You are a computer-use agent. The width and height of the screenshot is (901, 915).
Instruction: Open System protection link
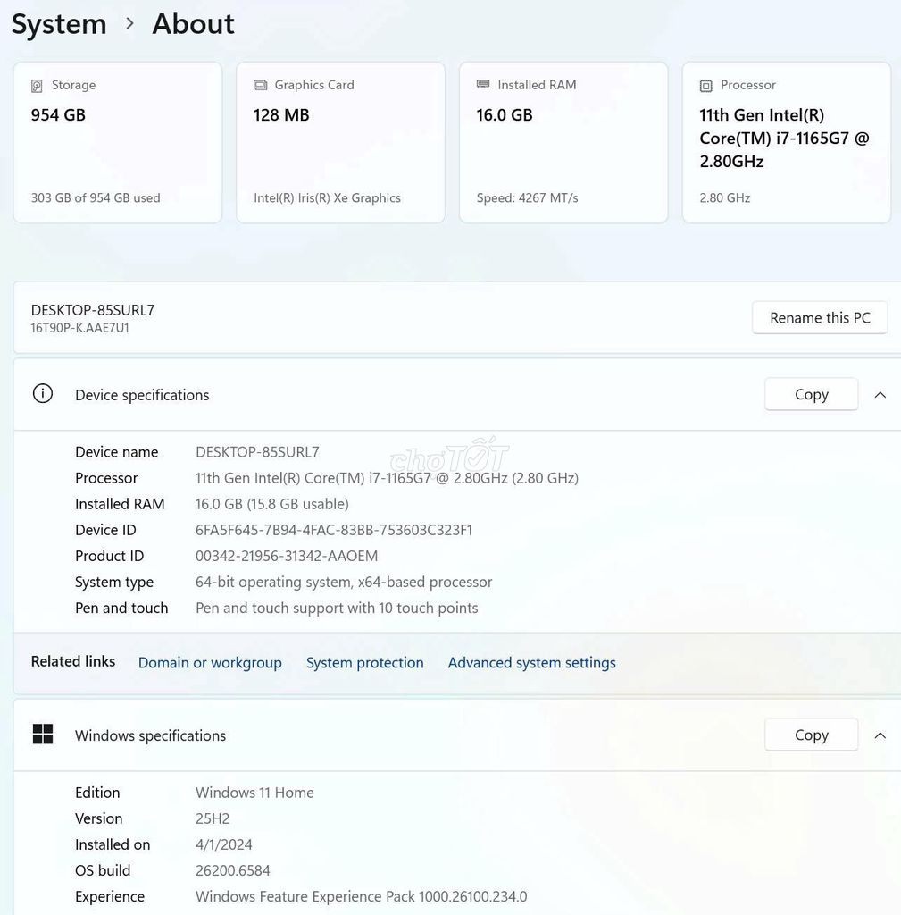[x=364, y=663]
